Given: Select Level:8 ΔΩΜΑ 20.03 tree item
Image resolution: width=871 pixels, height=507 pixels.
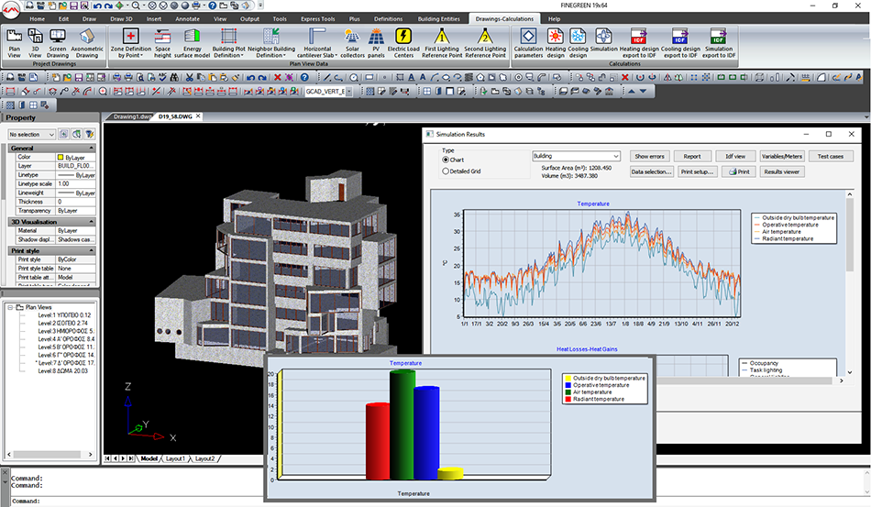Looking at the screenshot, I should (x=62, y=371).
